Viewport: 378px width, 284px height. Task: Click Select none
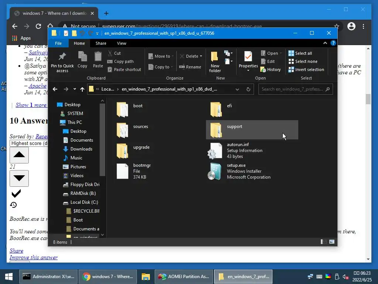click(x=303, y=61)
